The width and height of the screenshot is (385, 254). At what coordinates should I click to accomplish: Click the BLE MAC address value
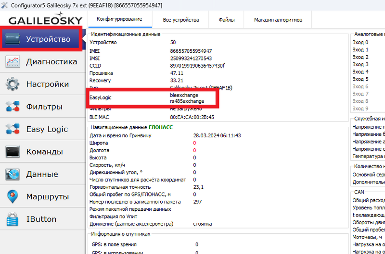(192, 117)
